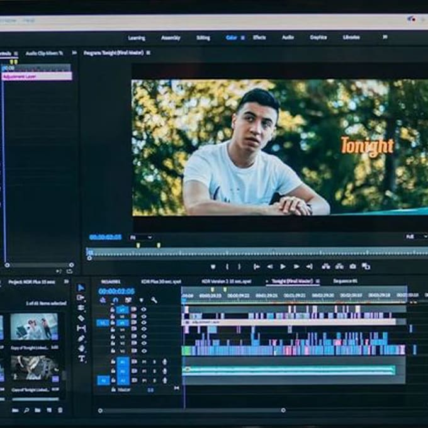Select the Razor tool

pyautogui.click(x=81, y=318)
